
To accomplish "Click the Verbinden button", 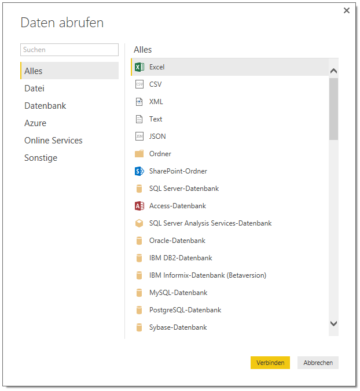I will pyautogui.click(x=270, y=363).
